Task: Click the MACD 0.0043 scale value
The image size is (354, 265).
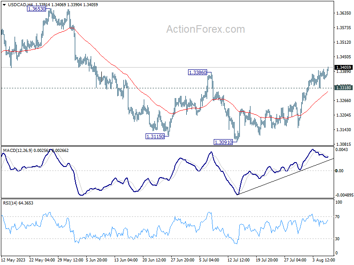Action: point(342,150)
